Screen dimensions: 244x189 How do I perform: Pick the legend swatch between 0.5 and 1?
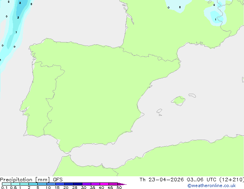pos(15,184)
